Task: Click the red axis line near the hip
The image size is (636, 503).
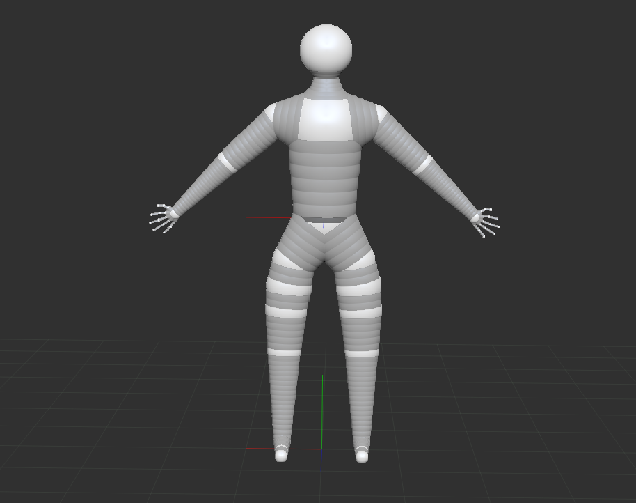Action: pos(268,218)
